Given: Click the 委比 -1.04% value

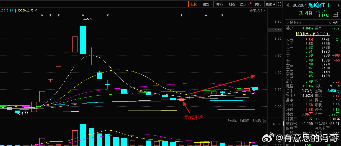Looking at the screenshot, I should [x=307, y=28].
